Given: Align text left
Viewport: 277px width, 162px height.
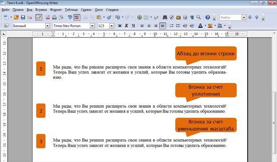Looking at the screenshot, I should click(x=142, y=26).
